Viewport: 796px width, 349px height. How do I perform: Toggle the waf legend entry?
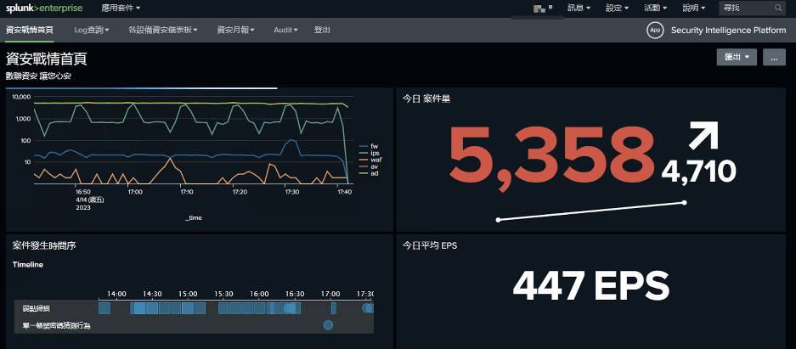tap(370, 160)
